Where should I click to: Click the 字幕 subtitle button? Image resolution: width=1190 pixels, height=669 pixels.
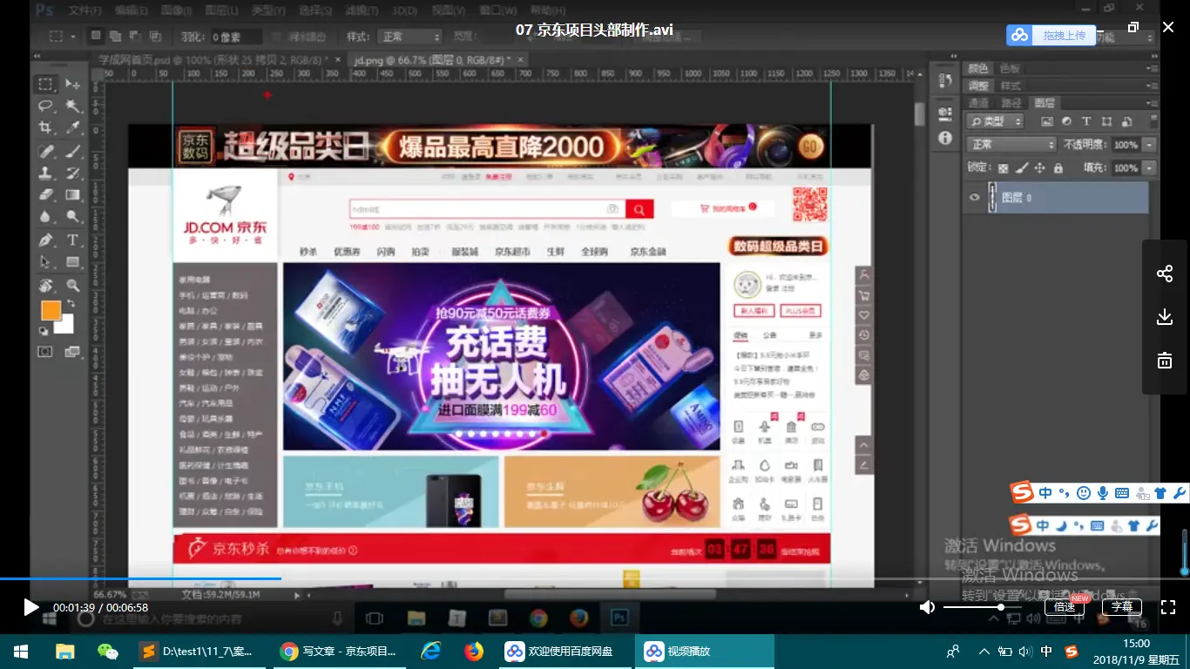point(1122,607)
